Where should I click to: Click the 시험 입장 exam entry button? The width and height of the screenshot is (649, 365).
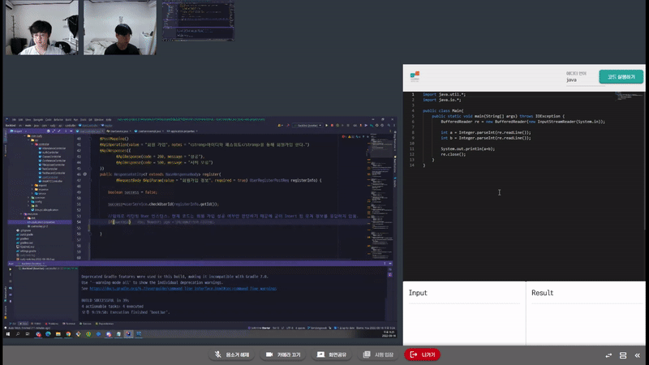point(378,354)
